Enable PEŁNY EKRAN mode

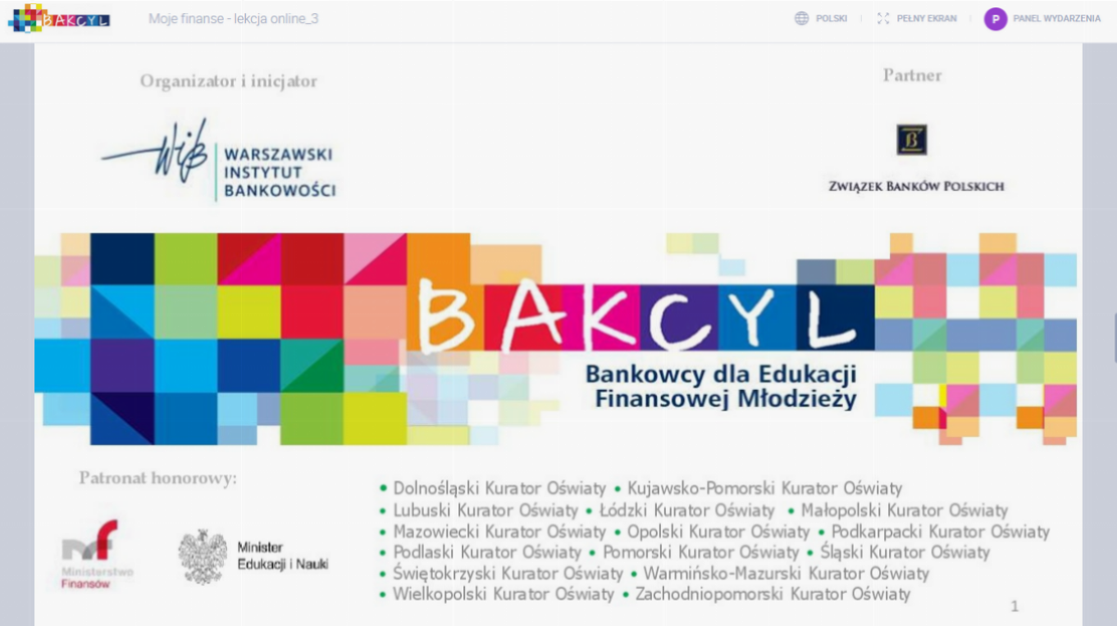click(927, 18)
